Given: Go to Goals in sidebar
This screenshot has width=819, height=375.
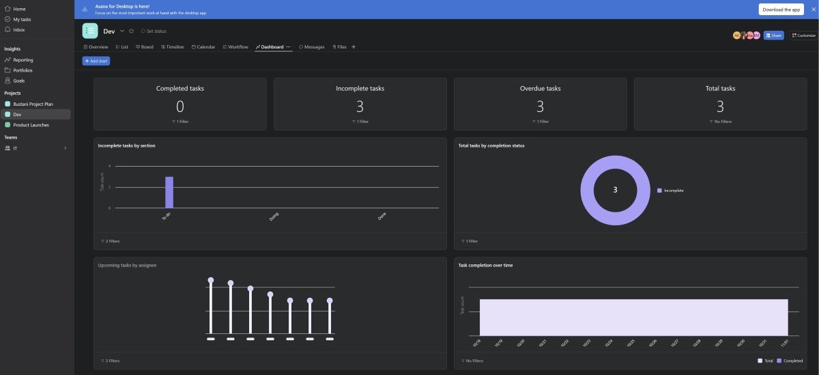Looking at the screenshot, I should click(x=19, y=81).
